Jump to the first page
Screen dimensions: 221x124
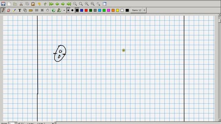click(x=51, y=4)
